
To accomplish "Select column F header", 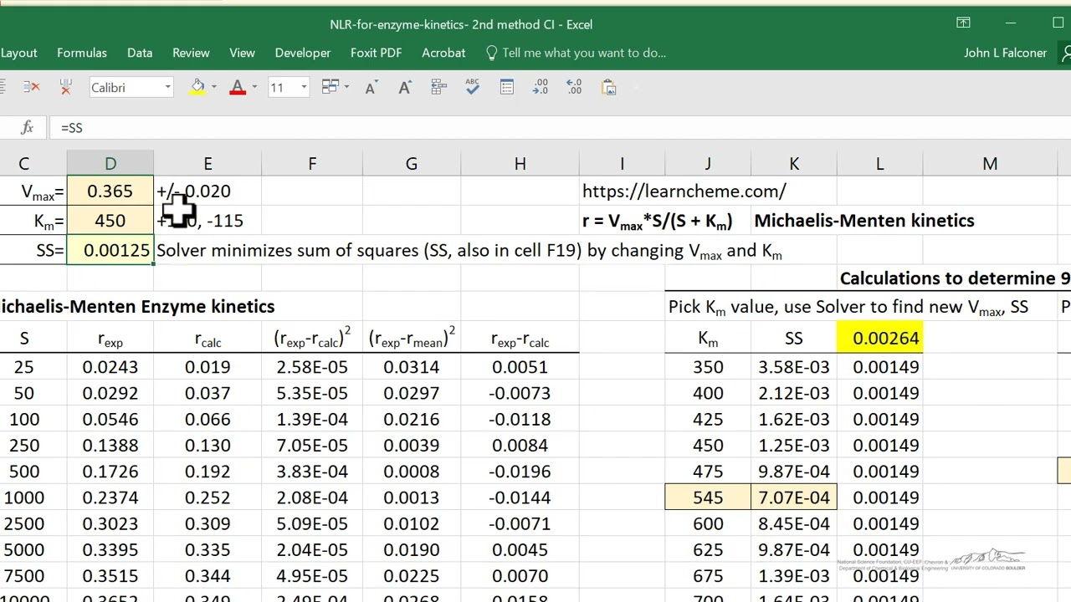I will [x=312, y=164].
